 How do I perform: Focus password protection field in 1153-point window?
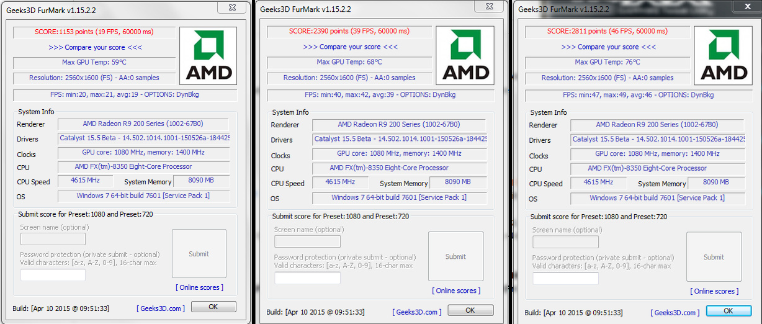(x=53, y=275)
